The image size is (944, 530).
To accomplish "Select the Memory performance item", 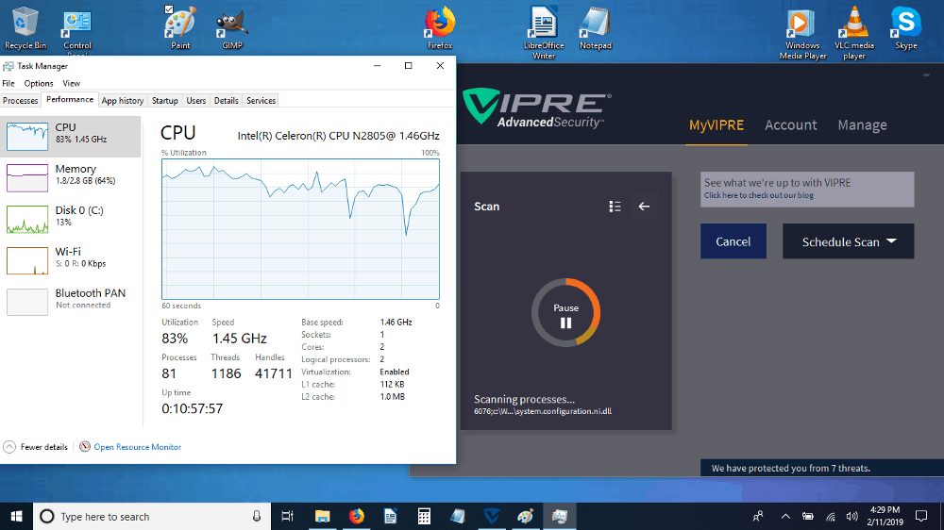I will tap(71, 177).
